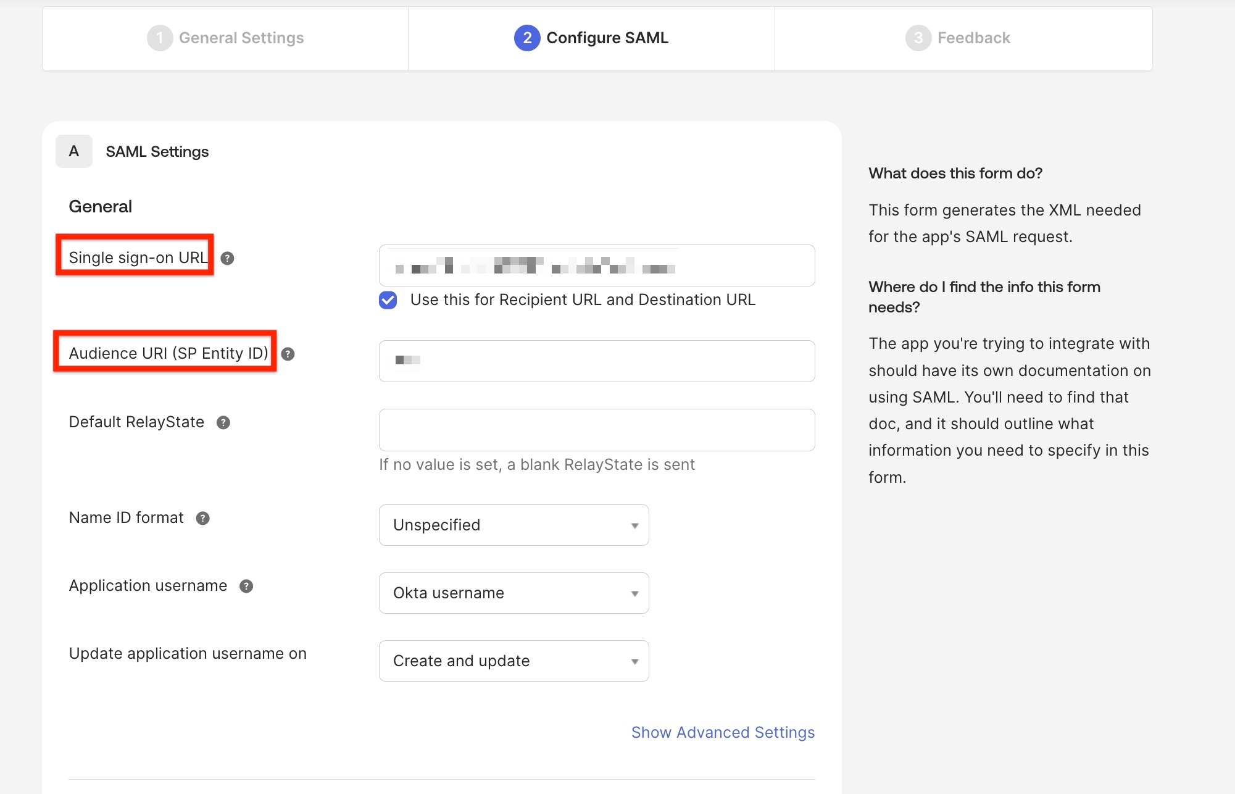Open the Default RelayState help tooltip
1235x794 pixels.
point(224,422)
